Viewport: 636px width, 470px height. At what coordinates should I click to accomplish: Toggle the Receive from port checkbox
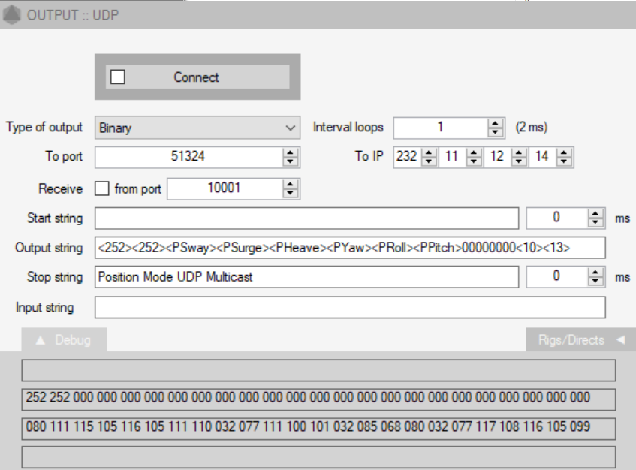(102, 188)
